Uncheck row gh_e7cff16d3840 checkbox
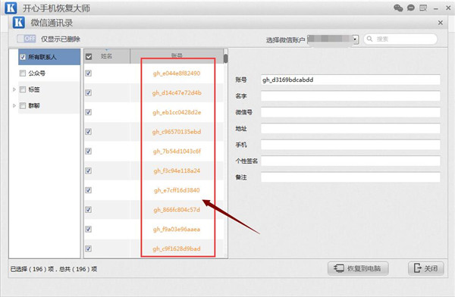The image size is (455, 297). click(x=89, y=190)
